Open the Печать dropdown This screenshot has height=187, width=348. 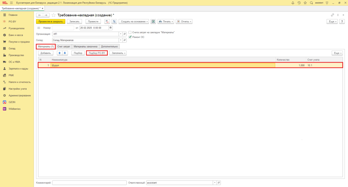click(166, 21)
